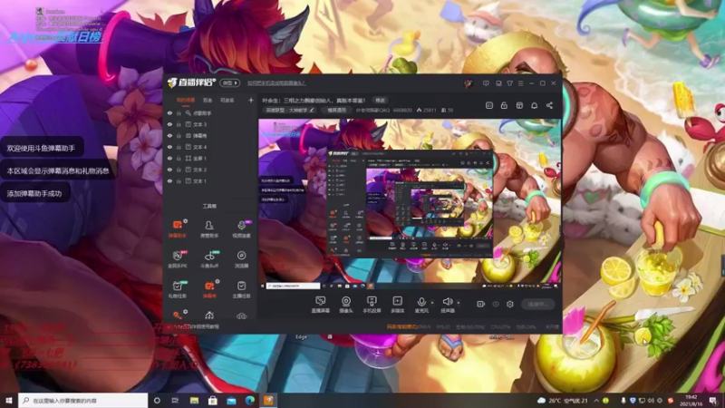The image size is (725, 408).
Task: Switch to the third scene tab
Action: (227, 101)
